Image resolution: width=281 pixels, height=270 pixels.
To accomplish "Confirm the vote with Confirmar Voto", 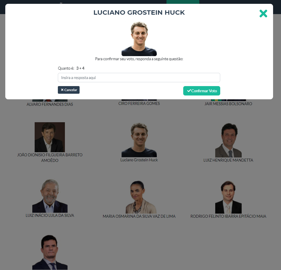I will point(202,91).
